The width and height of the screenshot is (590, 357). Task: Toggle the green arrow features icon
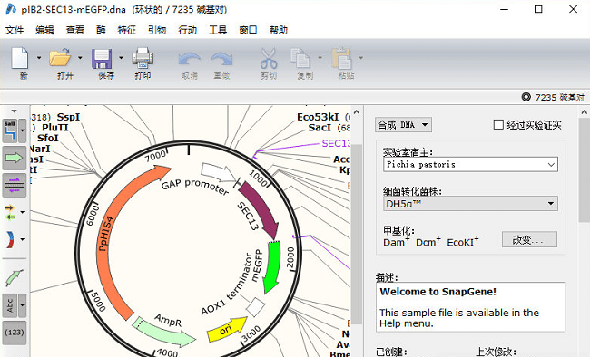click(x=15, y=158)
